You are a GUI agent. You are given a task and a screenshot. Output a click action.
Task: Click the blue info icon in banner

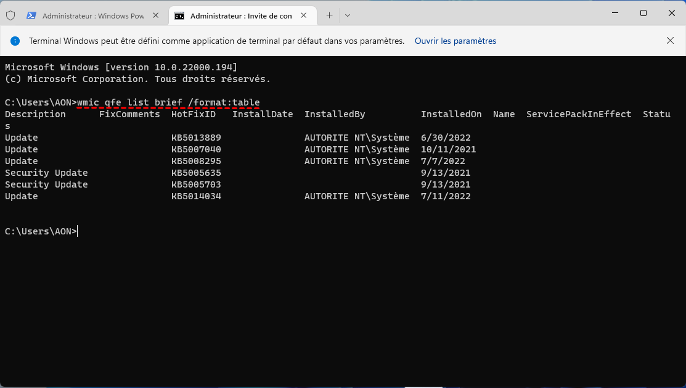15,41
